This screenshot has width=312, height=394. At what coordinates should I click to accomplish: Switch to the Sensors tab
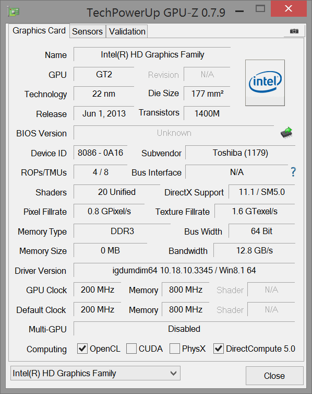coord(87,31)
